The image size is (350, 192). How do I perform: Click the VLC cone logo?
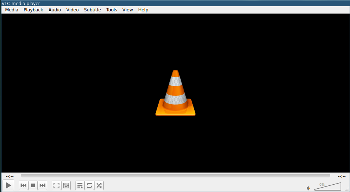[176, 93]
